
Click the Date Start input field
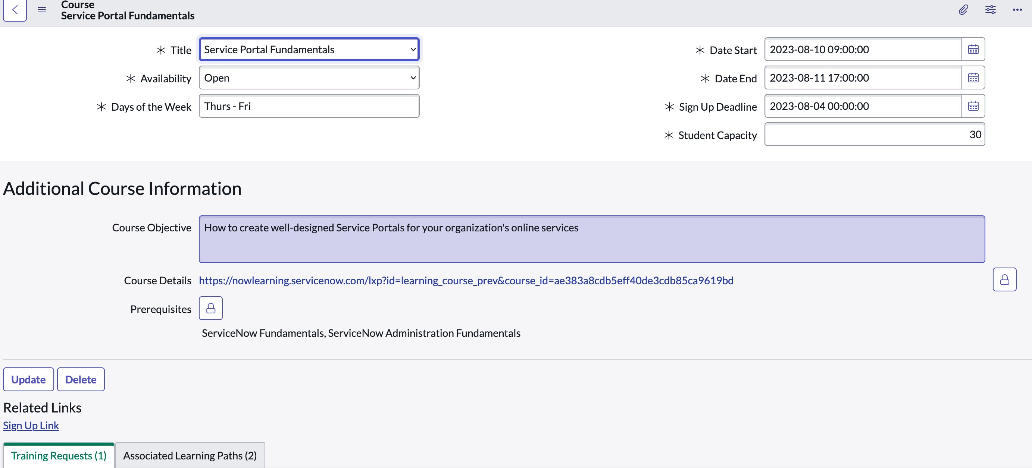[x=863, y=49]
